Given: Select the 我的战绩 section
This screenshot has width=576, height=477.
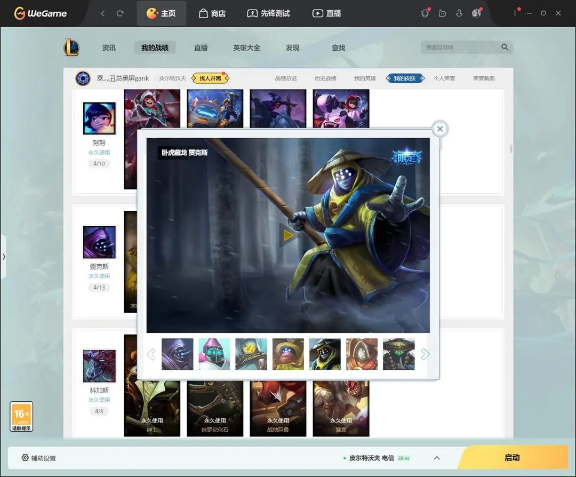Looking at the screenshot, I should pyautogui.click(x=155, y=48).
